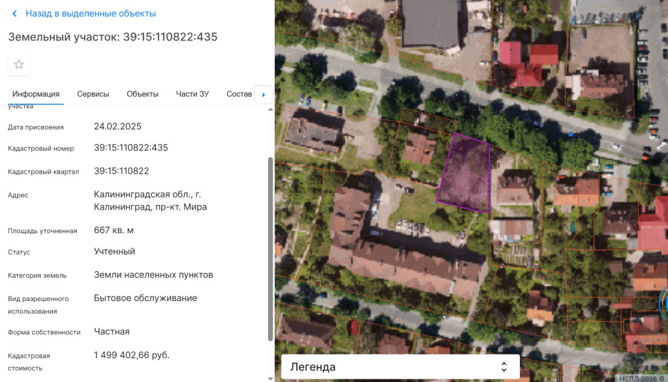Open the Части ЗУ tab

pos(192,94)
